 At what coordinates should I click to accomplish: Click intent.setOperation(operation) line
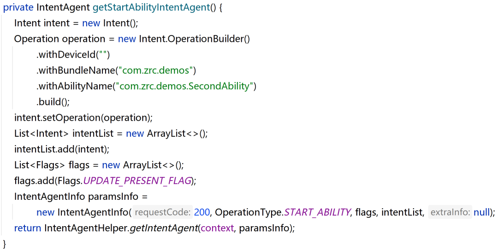[83, 118]
